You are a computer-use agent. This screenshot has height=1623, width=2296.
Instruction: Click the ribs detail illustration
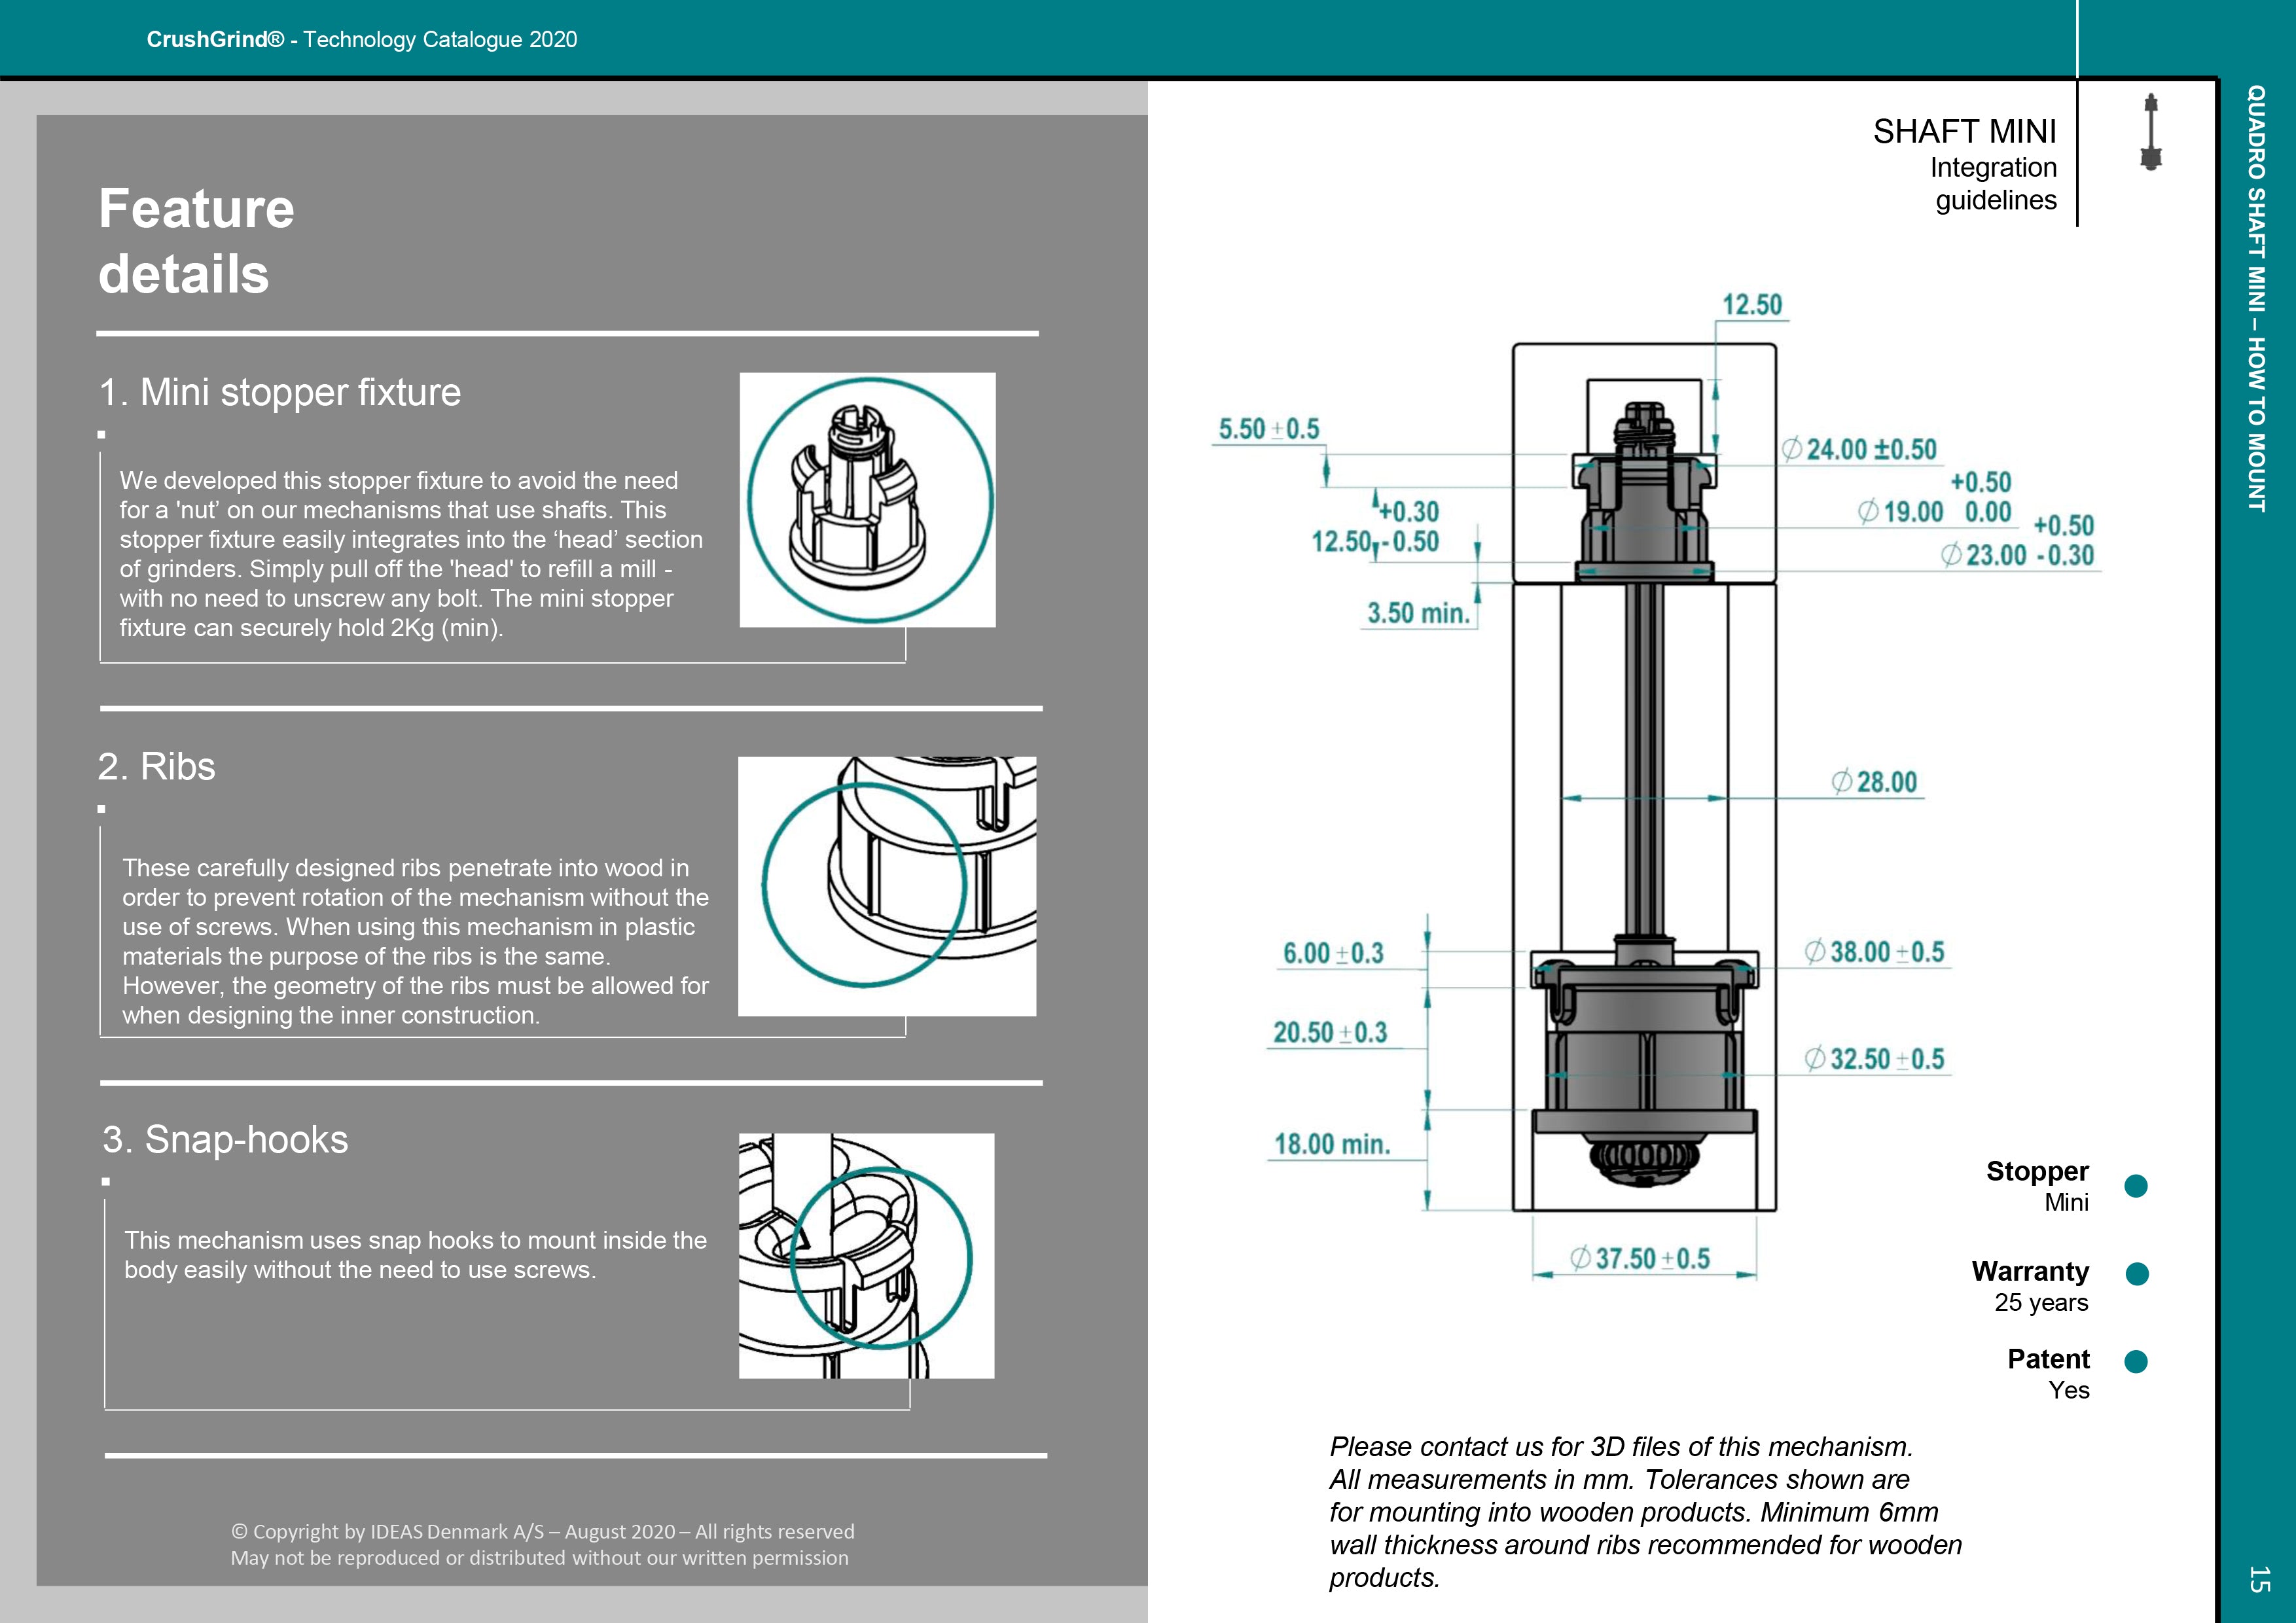(x=886, y=886)
